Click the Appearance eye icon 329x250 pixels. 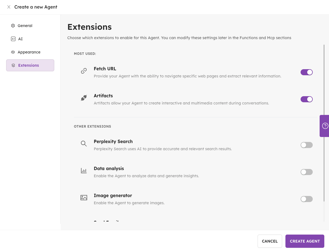point(13,52)
